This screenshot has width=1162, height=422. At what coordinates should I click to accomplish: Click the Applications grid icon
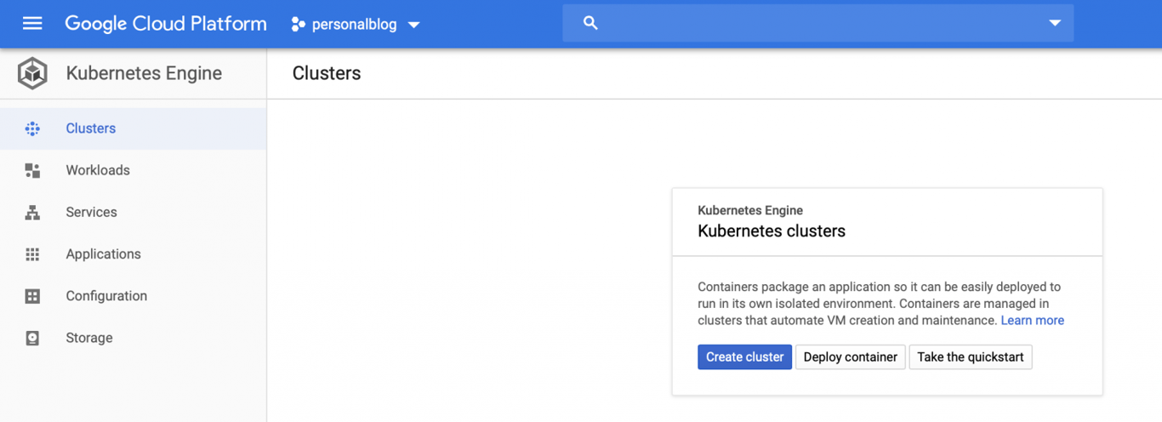point(32,254)
